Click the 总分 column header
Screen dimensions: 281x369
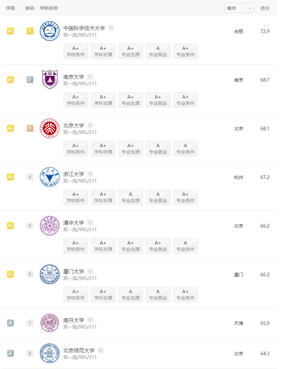(265, 8)
